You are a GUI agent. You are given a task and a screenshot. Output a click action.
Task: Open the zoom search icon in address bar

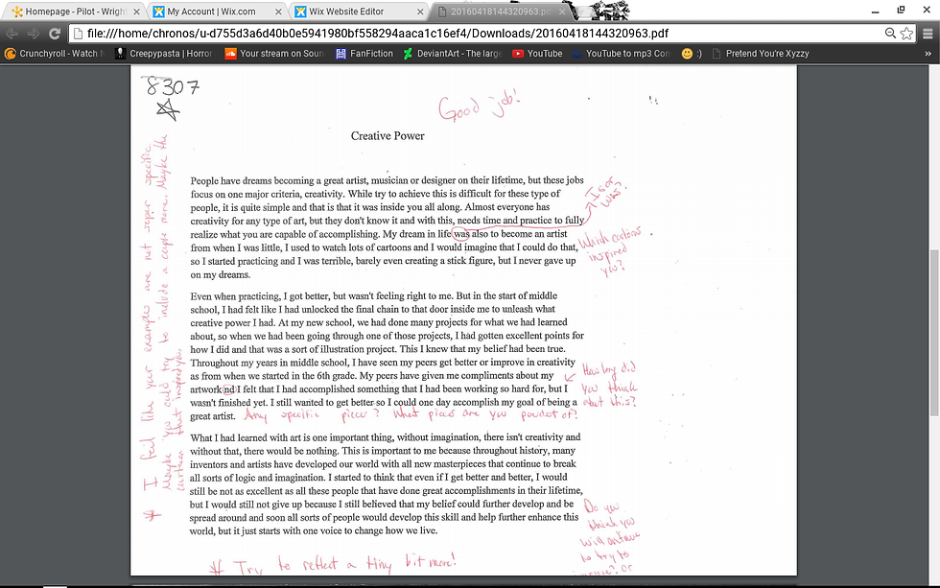[x=890, y=33]
